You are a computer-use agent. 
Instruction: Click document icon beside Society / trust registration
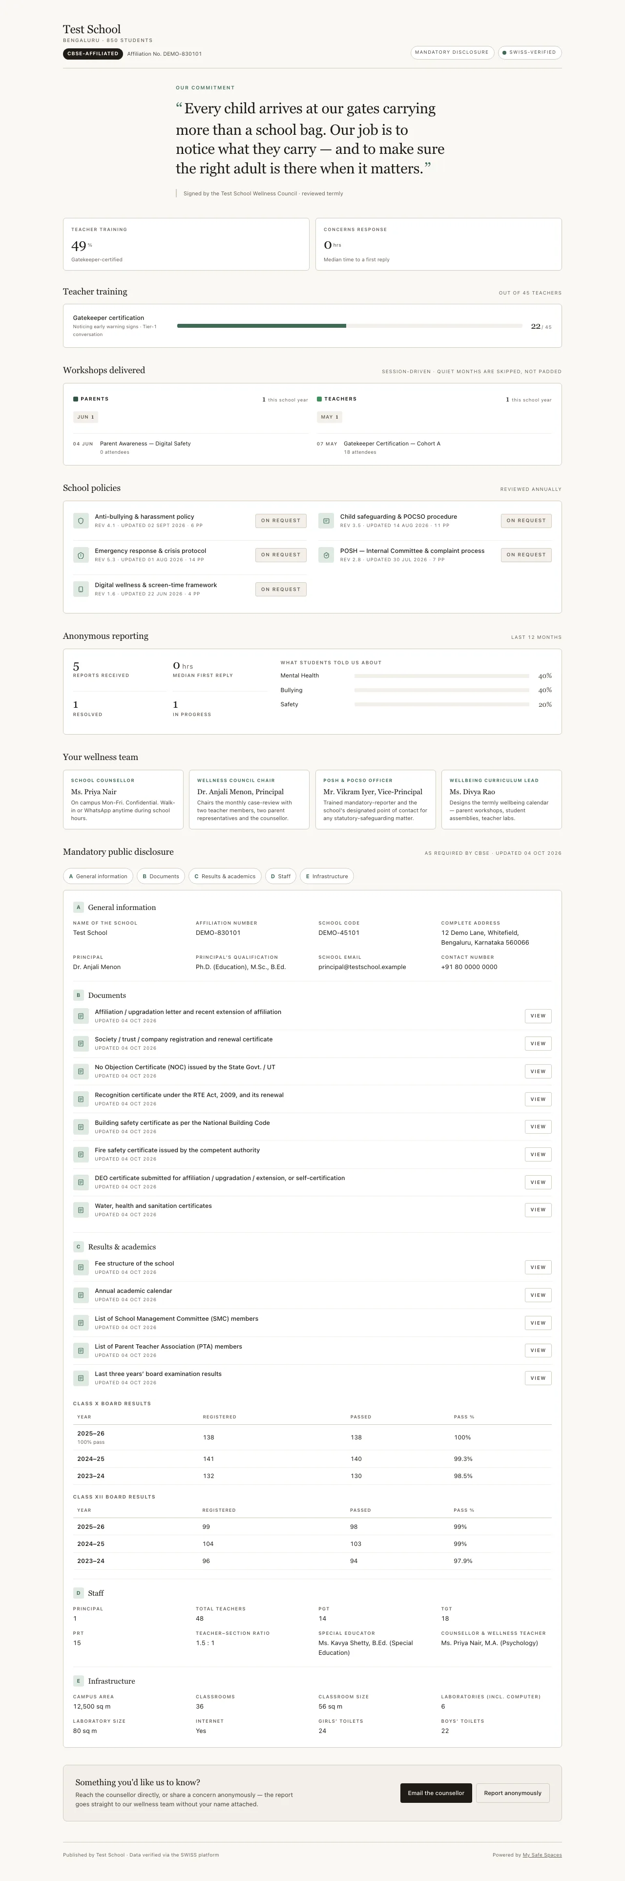[80, 1043]
